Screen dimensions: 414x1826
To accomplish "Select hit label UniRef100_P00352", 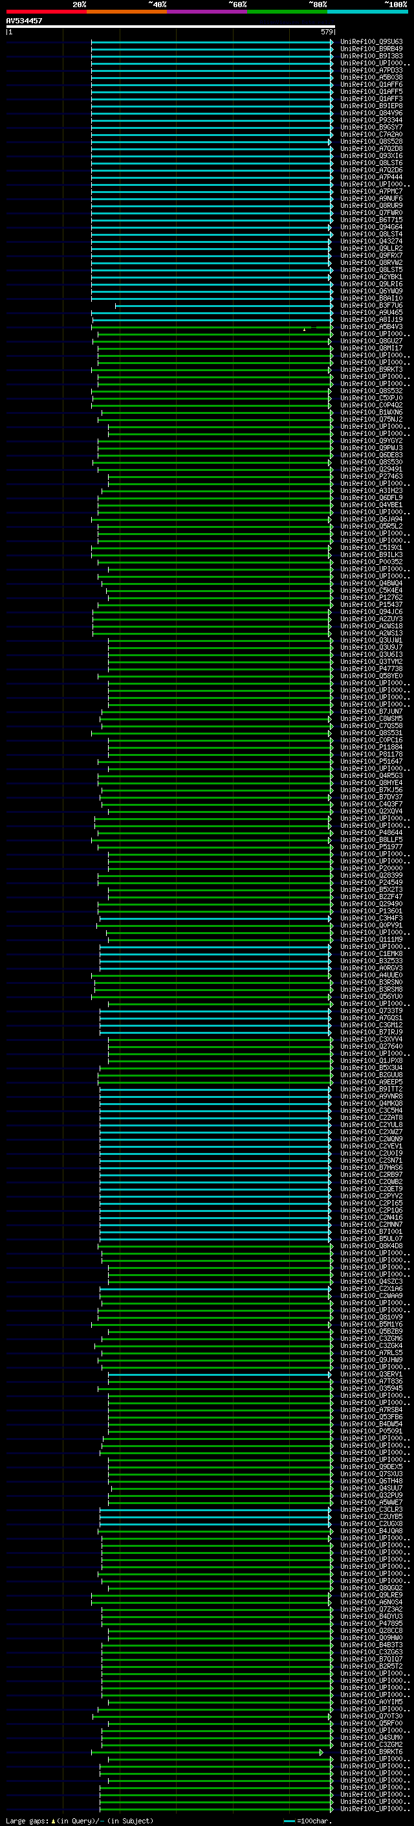I will pyautogui.click(x=371, y=562).
